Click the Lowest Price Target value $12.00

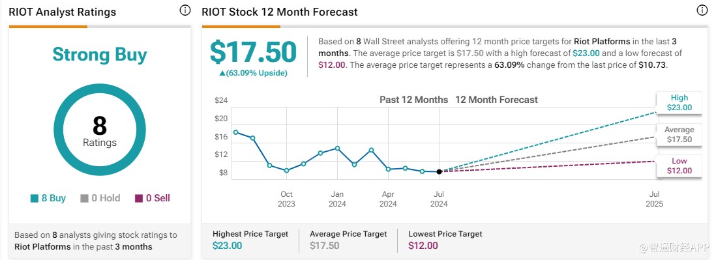(423, 246)
